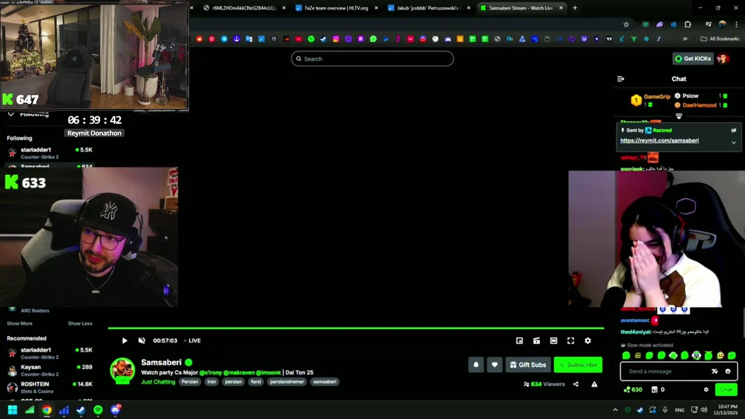Expand the chat leaderboard
Viewport: 745px width, 419px height.
pyautogui.click(x=679, y=116)
